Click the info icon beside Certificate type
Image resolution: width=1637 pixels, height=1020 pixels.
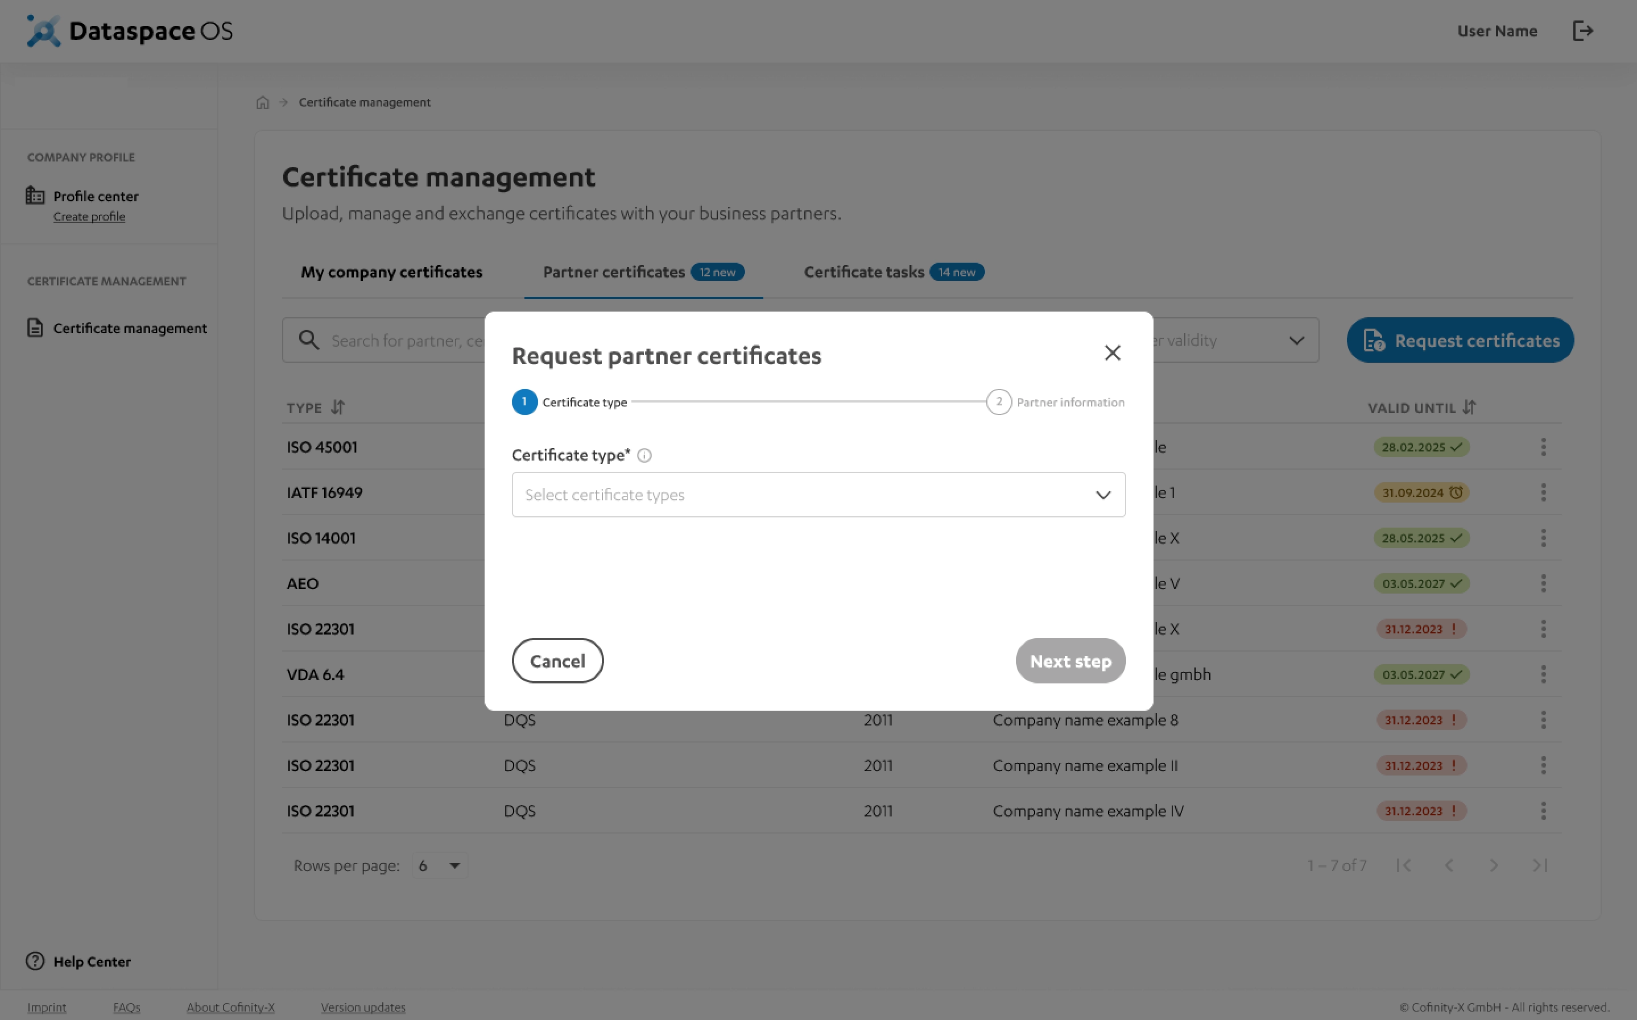click(x=644, y=455)
